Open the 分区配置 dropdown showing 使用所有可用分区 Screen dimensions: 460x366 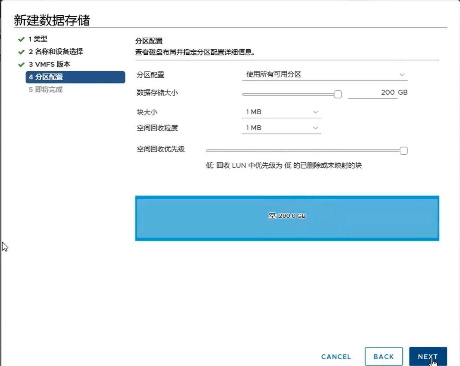(x=325, y=75)
